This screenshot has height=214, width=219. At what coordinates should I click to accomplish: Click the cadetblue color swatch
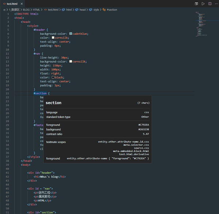(70, 34)
